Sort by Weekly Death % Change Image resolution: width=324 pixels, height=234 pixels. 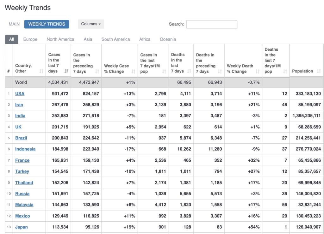coord(257,71)
